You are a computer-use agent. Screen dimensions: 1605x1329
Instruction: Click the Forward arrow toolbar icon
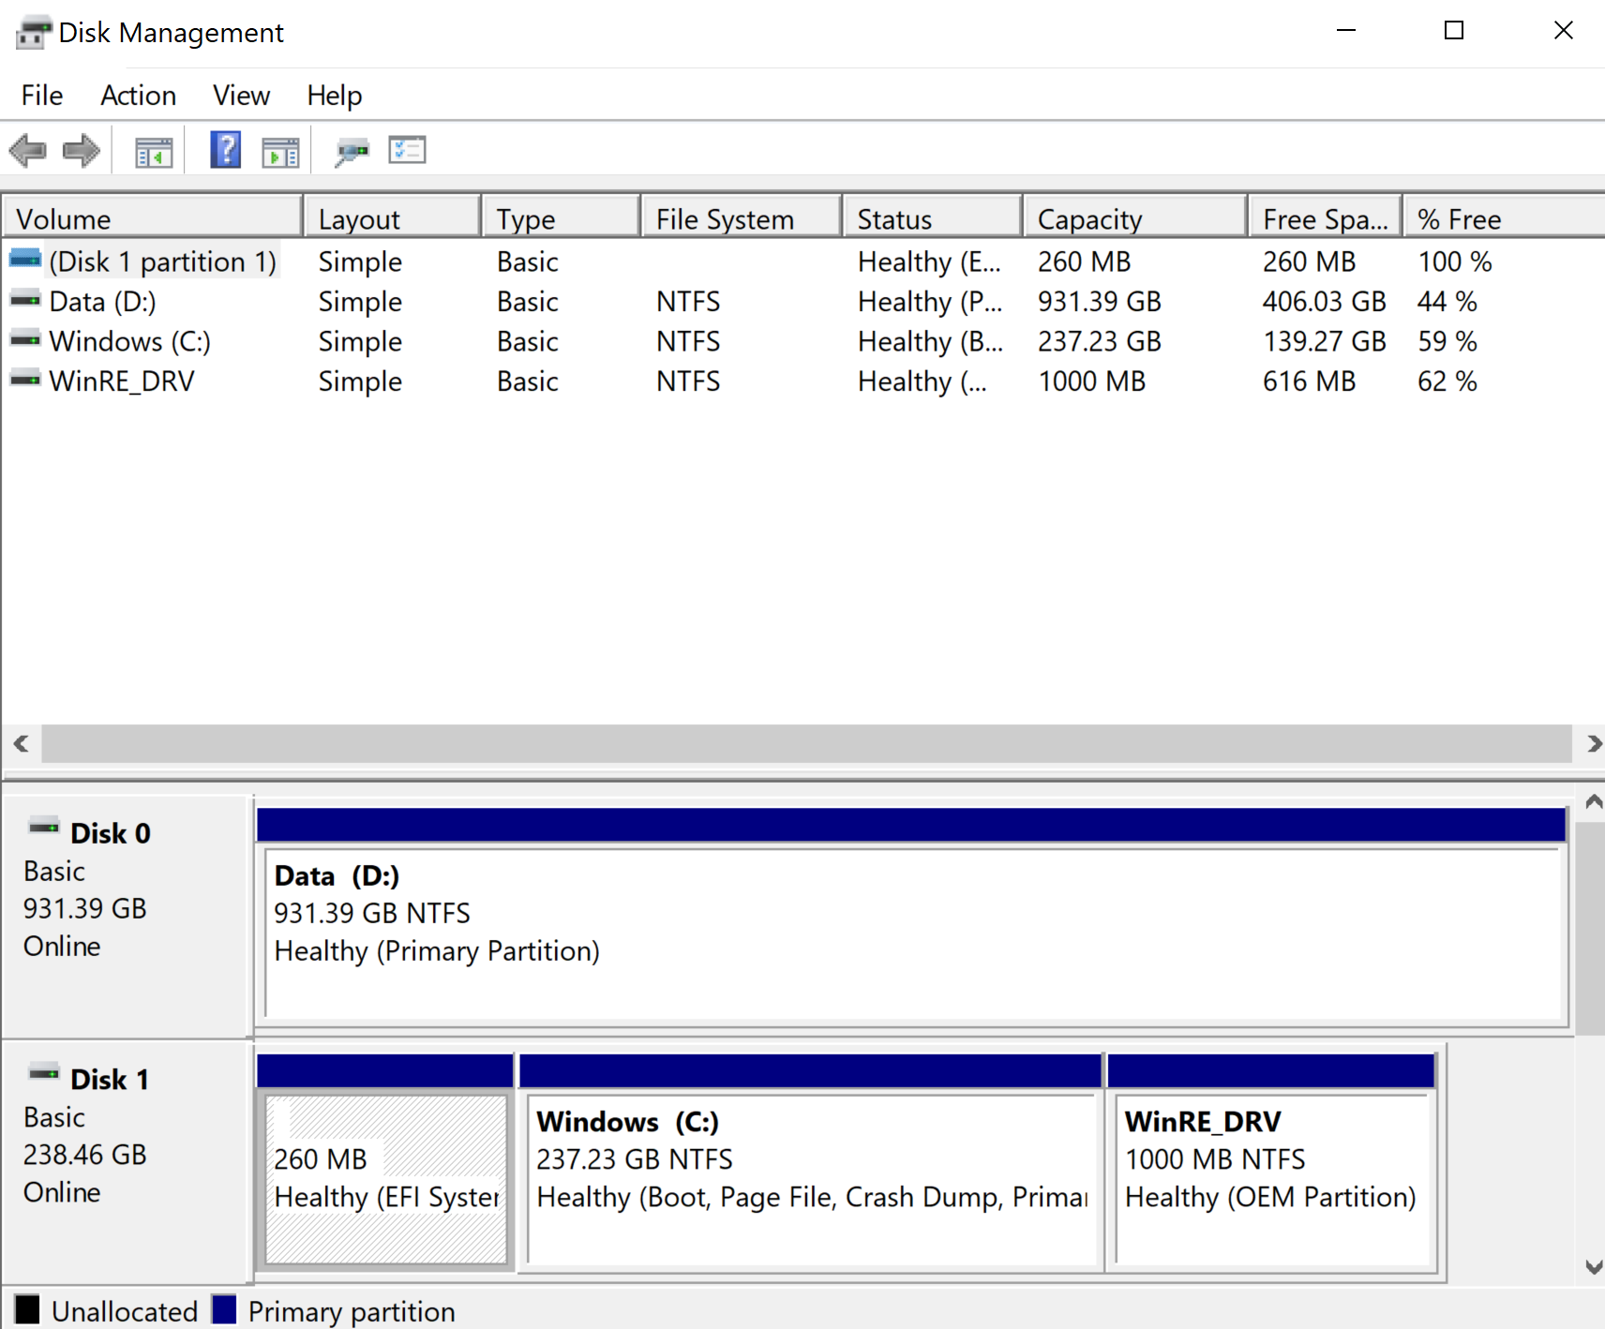[81, 150]
